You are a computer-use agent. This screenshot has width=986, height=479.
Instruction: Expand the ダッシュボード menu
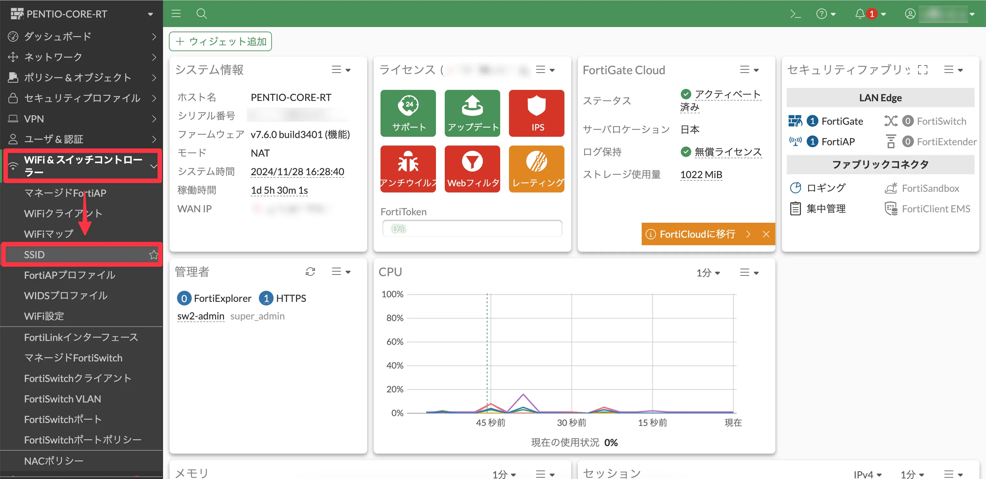[82, 36]
